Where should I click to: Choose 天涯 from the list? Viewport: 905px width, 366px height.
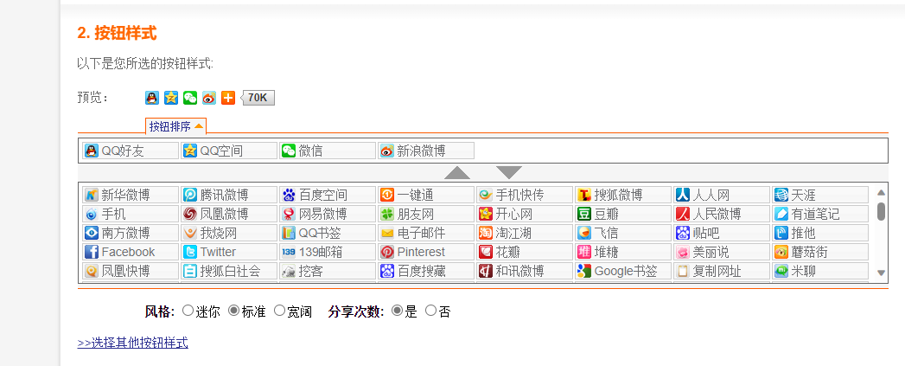(820, 195)
